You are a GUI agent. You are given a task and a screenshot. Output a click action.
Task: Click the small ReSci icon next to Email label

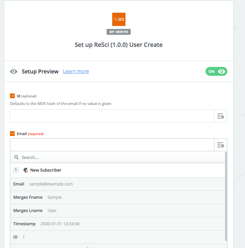pyautogui.click(x=12, y=134)
